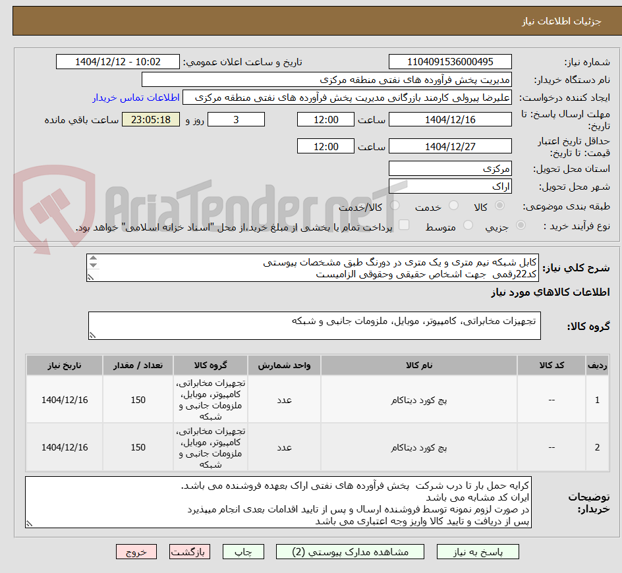
Task: Click the countdown timer 23:05:18
Action: (151, 119)
